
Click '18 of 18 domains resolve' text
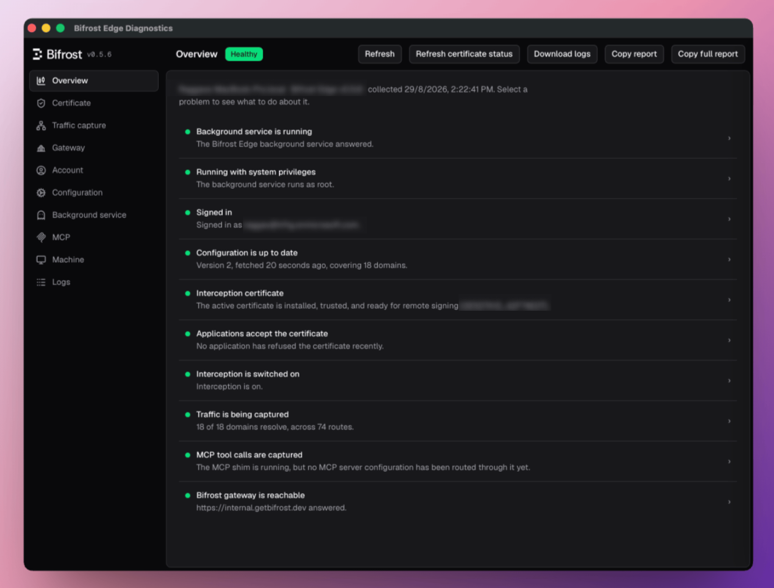(x=242, y=427)
